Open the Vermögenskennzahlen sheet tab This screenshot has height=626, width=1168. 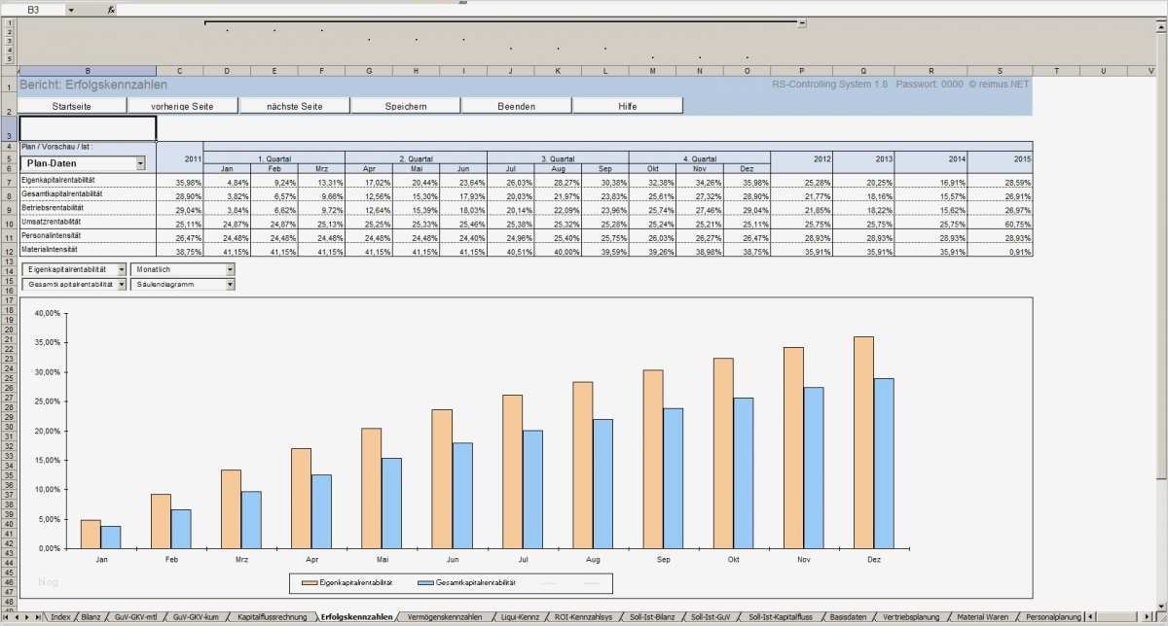click(x=444, y=617)
